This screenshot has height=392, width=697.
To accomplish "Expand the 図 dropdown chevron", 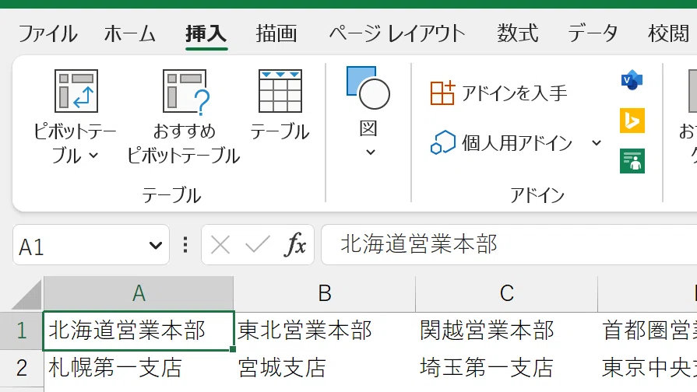I will click(370, 152).
